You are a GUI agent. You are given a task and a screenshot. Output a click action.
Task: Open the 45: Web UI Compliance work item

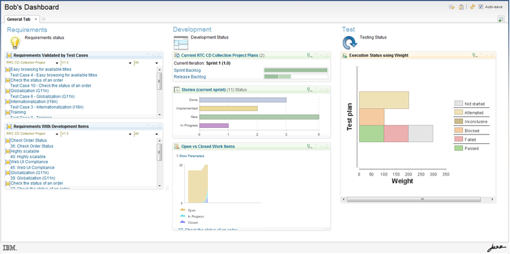click(32, 168)
